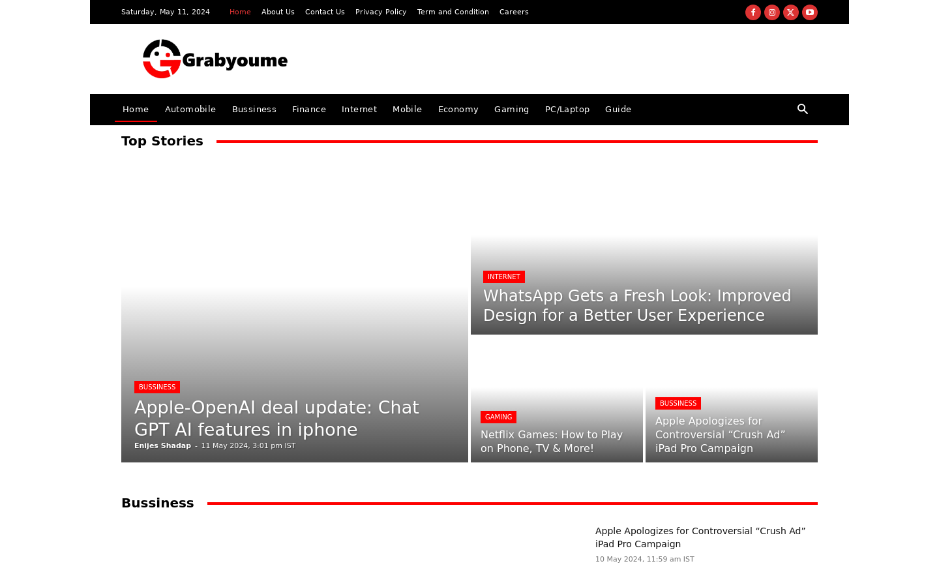This screenshot has height=587, width=939.
Task: Open Crush Ad article in Top Stories
Action: point(720,434)
